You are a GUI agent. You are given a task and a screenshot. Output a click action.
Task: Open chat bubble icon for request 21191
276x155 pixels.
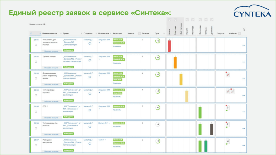pyautogui.click(x=90, y=44)
